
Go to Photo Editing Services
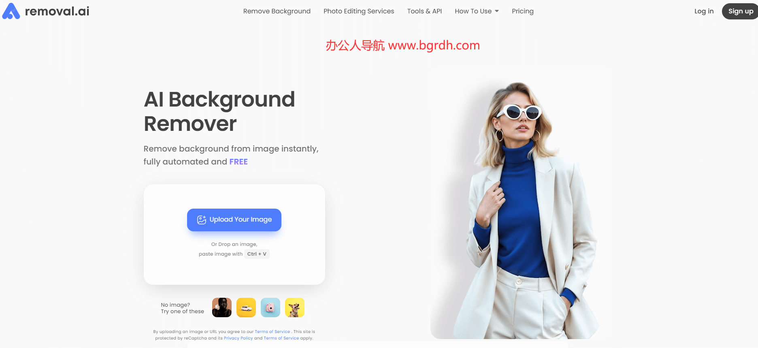click(x=358, y=11)
